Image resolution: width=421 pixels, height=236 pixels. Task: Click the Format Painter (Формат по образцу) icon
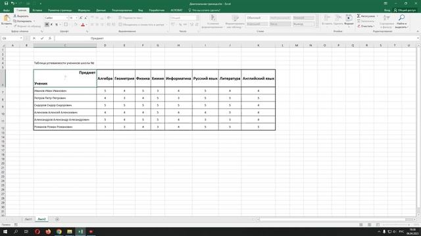(15, 26)
